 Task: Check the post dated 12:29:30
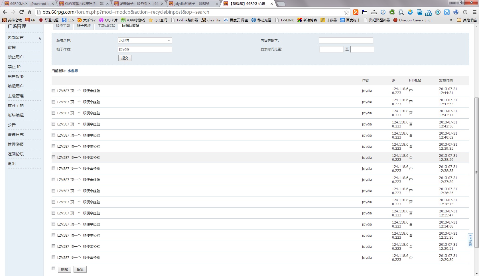[x=53, y=257]
